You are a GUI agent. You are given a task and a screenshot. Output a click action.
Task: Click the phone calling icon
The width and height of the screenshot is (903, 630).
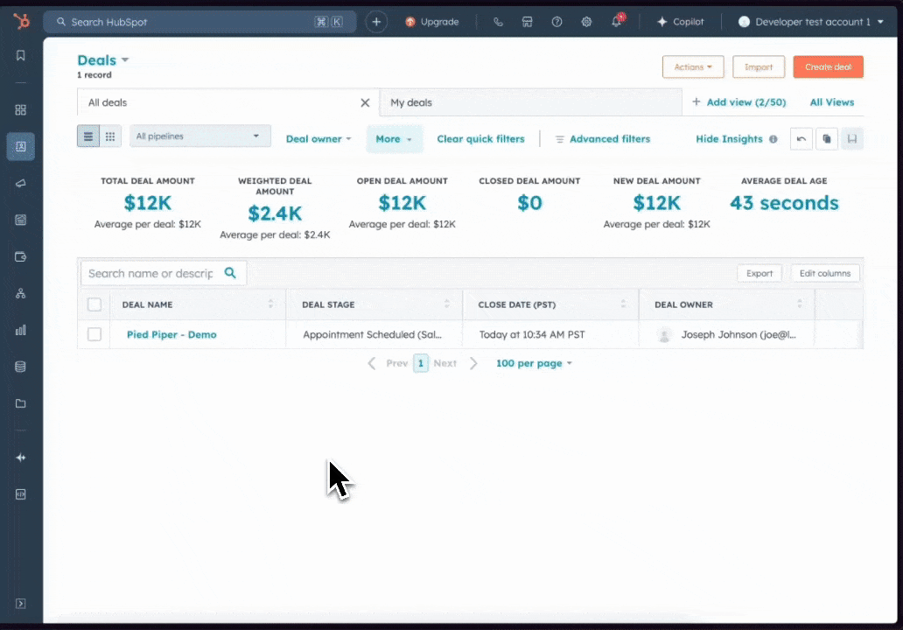click(x=498, y=22)
